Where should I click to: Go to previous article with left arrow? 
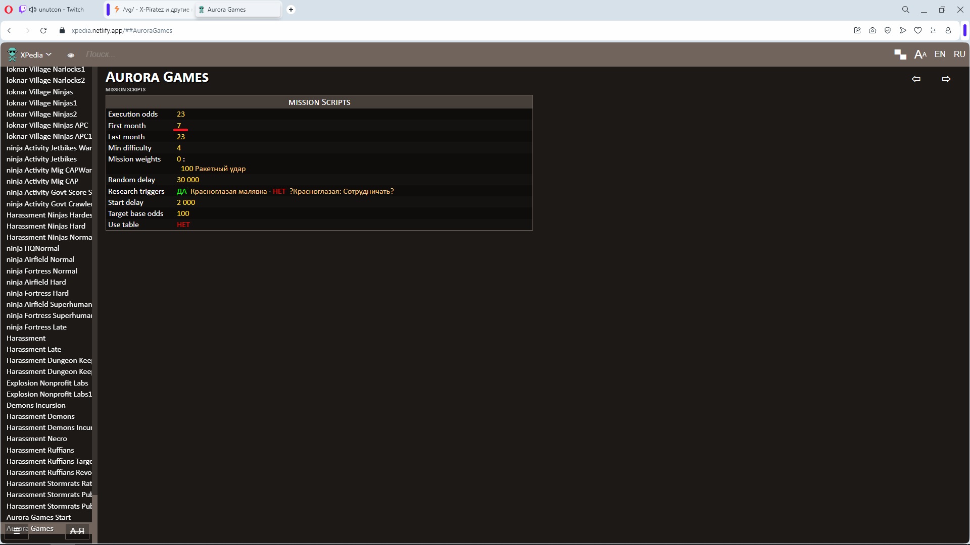(915, 79)
